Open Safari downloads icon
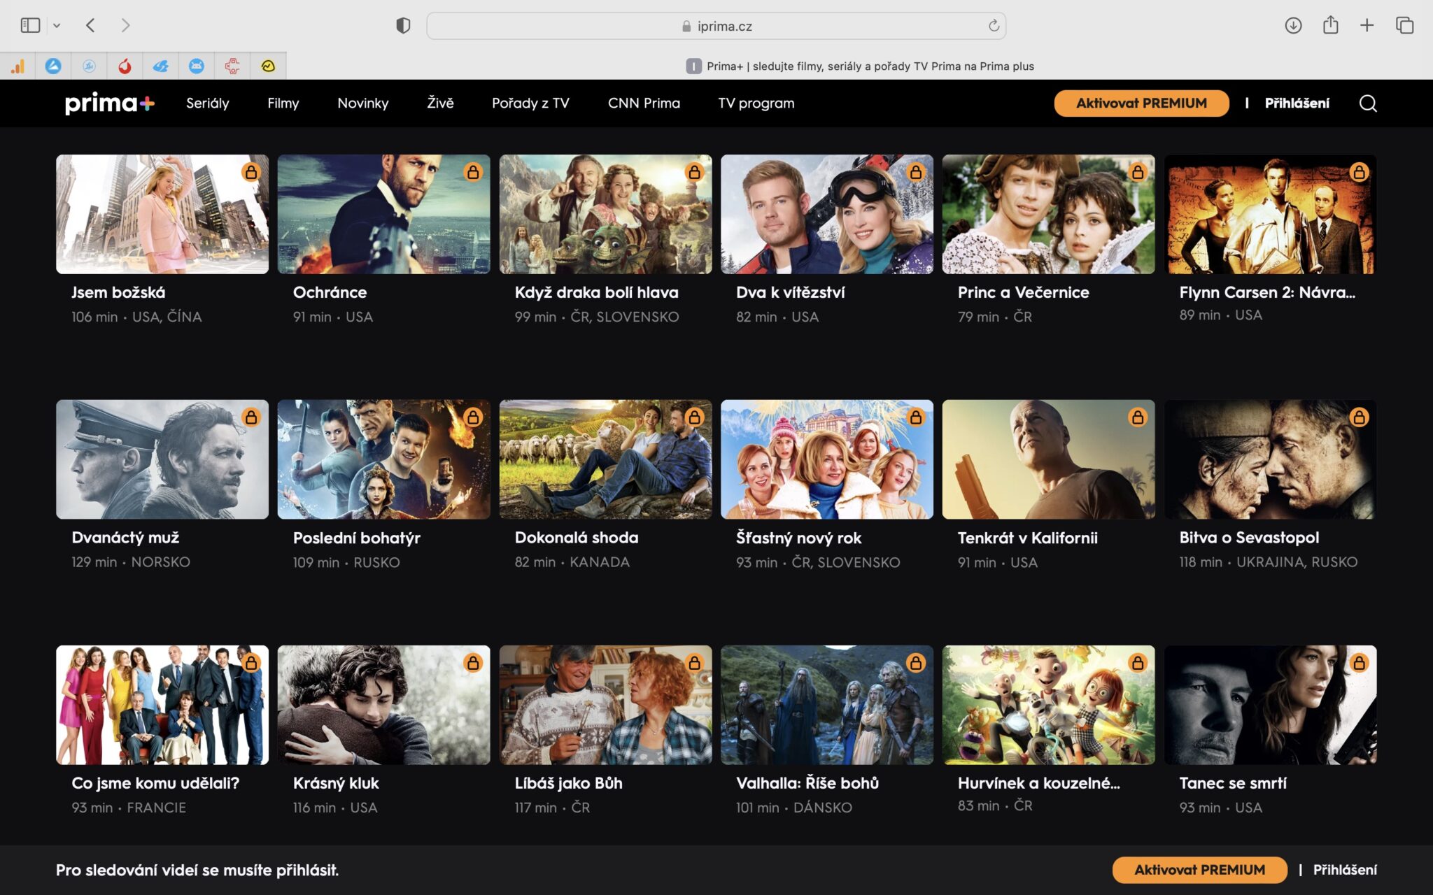 click(1293, 26)
